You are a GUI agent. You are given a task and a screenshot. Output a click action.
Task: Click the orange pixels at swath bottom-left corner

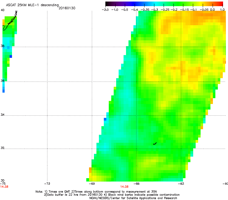[90, 170]
